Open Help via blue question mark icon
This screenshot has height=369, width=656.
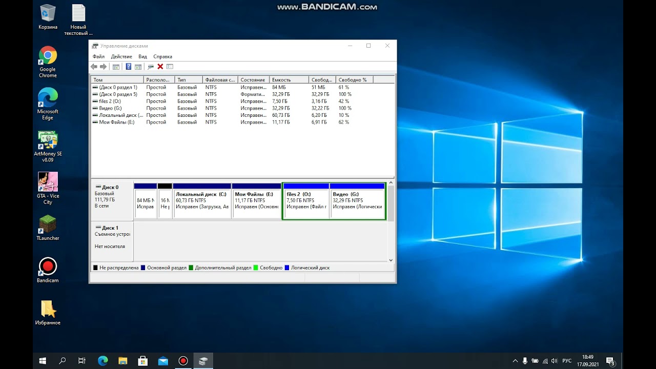(128, 67)
